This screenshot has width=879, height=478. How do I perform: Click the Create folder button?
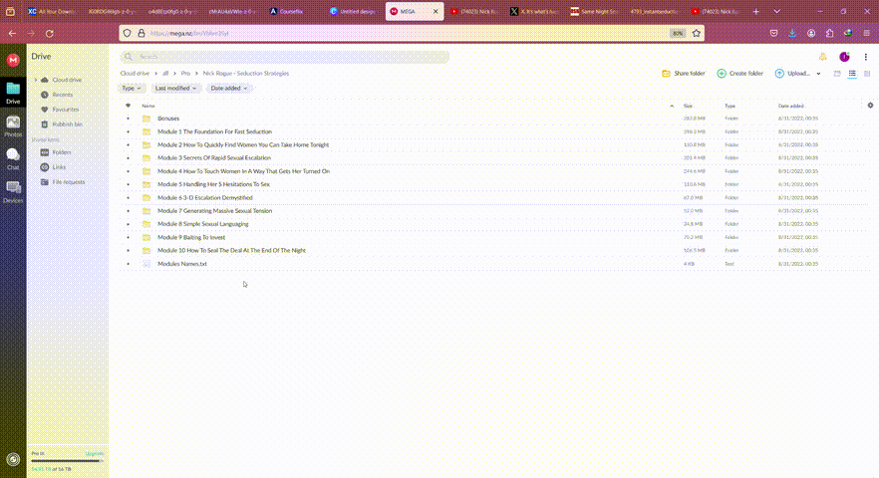click(x=739, y=74)
